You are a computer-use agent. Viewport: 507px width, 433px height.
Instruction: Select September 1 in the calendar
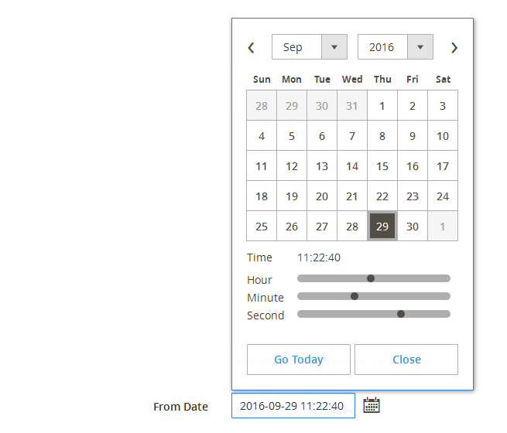382,106
